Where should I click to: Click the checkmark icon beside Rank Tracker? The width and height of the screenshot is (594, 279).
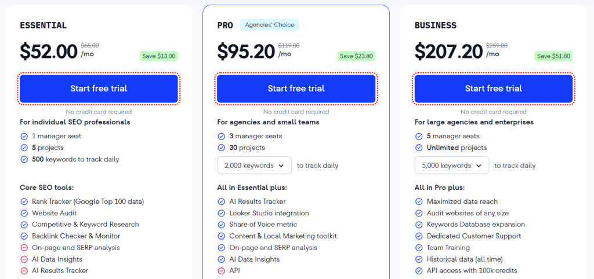point(24,201)
